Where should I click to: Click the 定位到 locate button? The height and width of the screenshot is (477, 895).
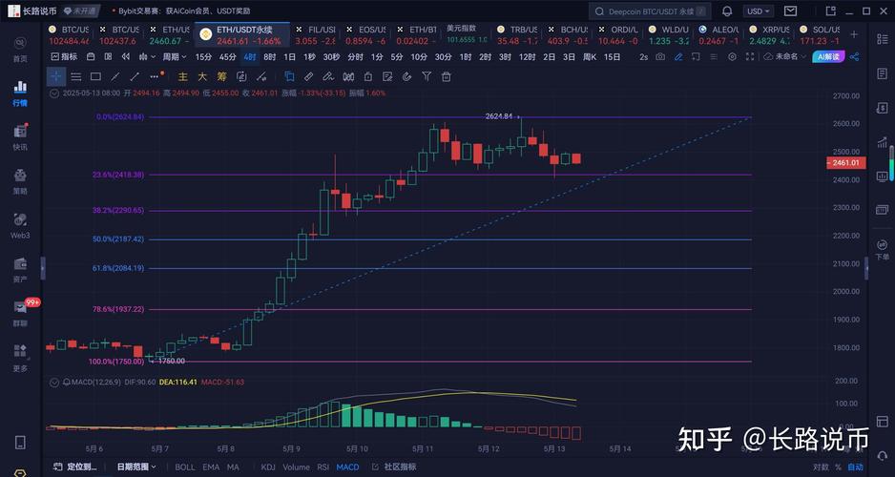click(76, 467)
